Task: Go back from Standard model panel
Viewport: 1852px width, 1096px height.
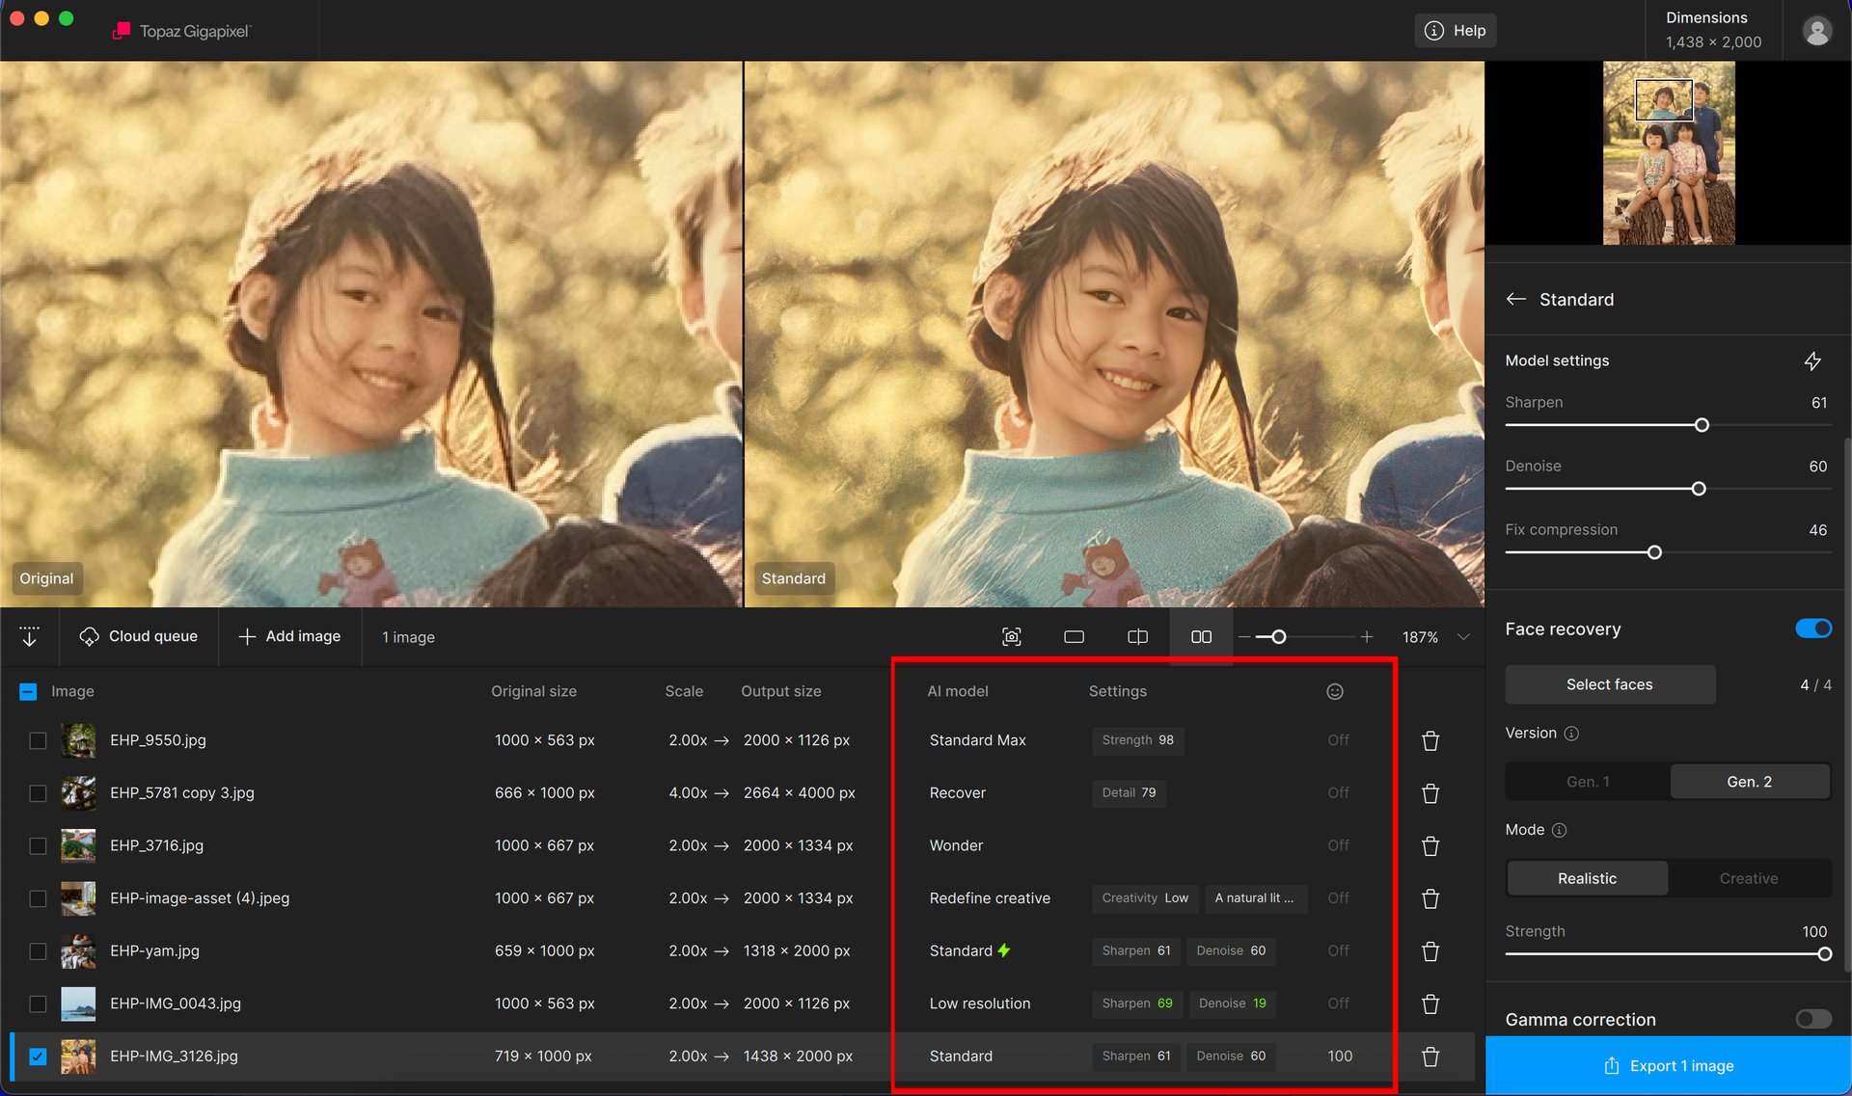Action: [x=1515, y=299]
